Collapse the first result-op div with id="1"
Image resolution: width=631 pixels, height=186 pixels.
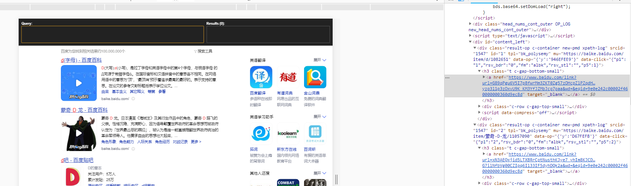point(475,48)
